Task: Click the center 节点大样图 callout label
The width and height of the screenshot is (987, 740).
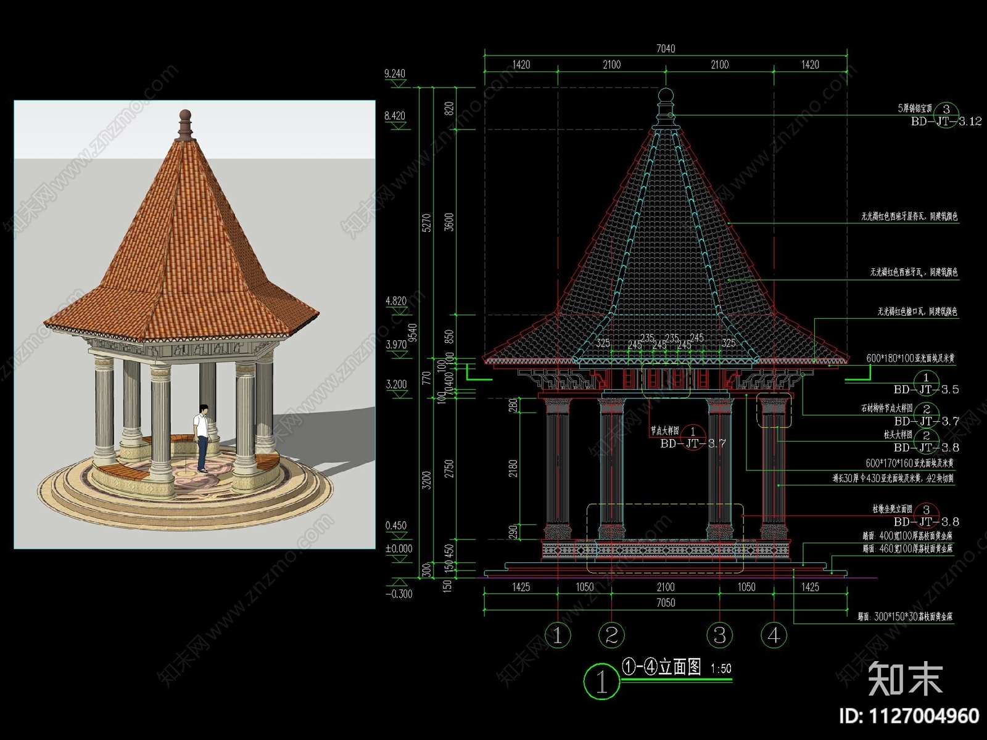Action: coord(664,431)
